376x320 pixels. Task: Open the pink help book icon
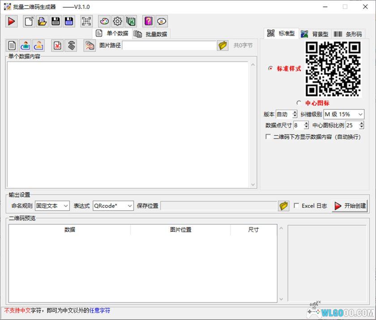[x=148, y=21]
